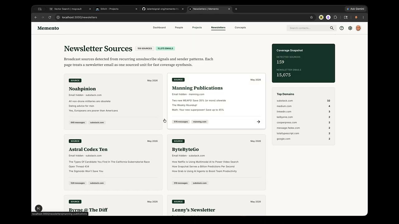
Task: Click the search magnifier icon
Action: [x=332, y=28]
